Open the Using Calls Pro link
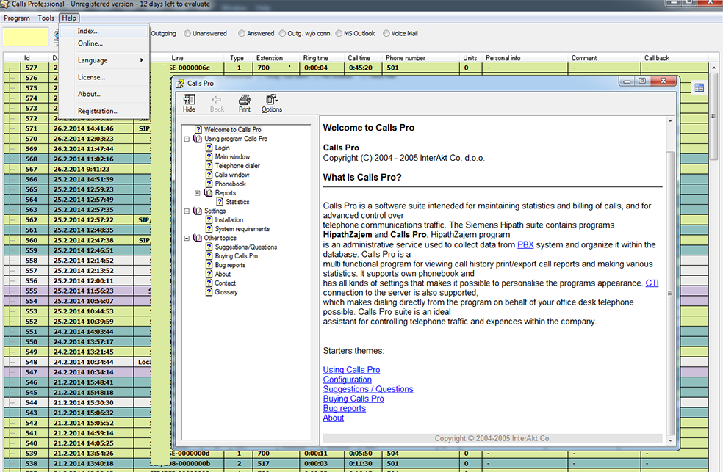Image resolution: width=723 pixels, height=472 pixels. click(x=351, y=370)
